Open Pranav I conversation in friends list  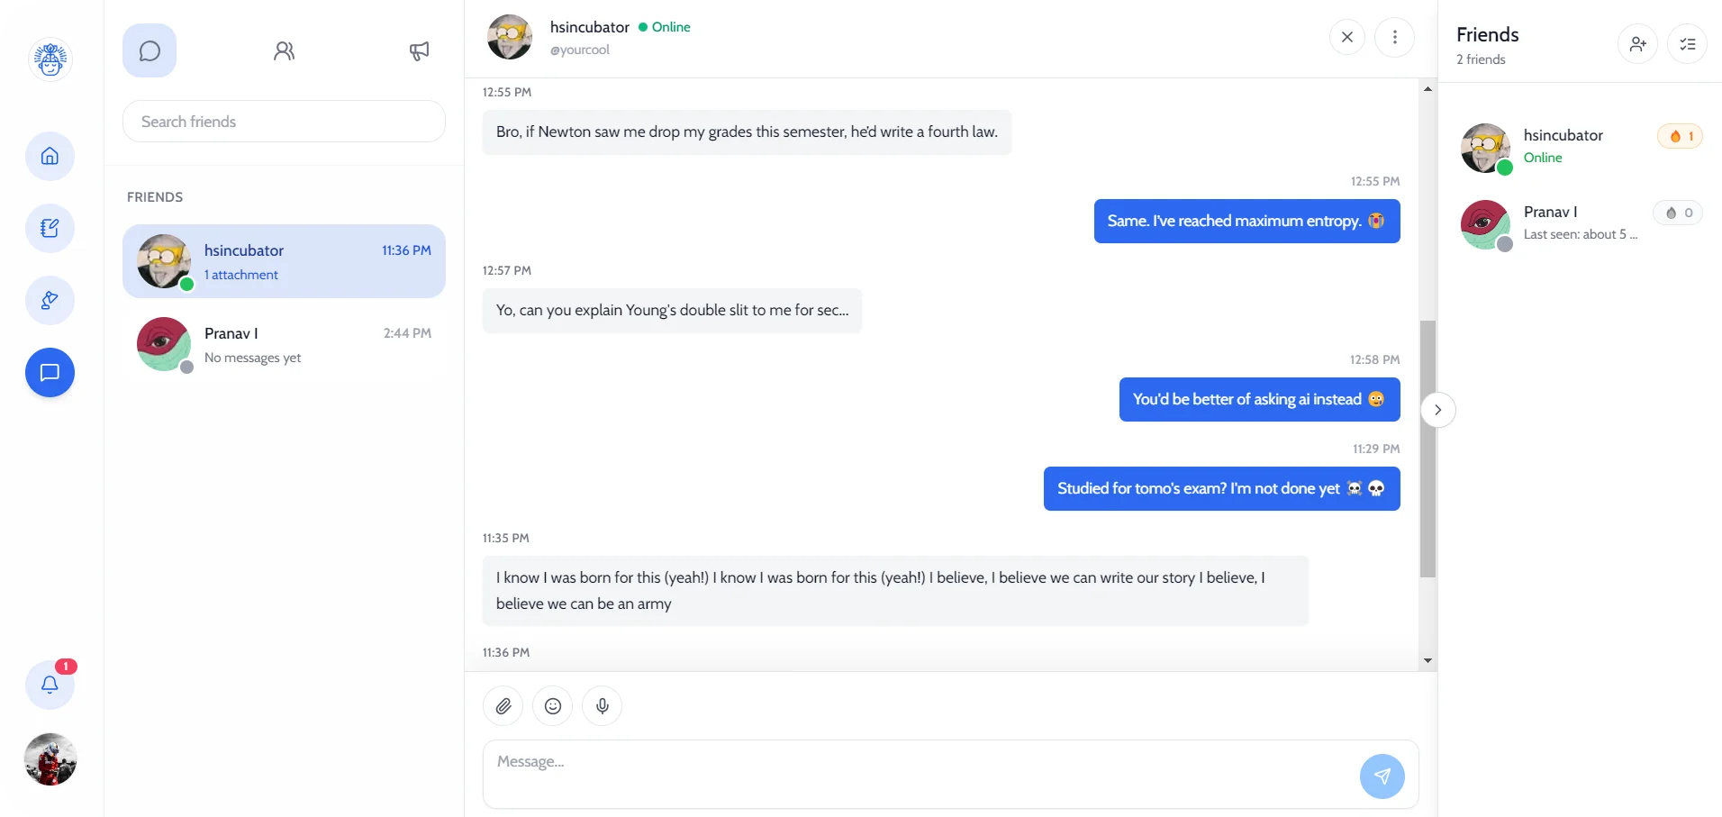[284, 344]
